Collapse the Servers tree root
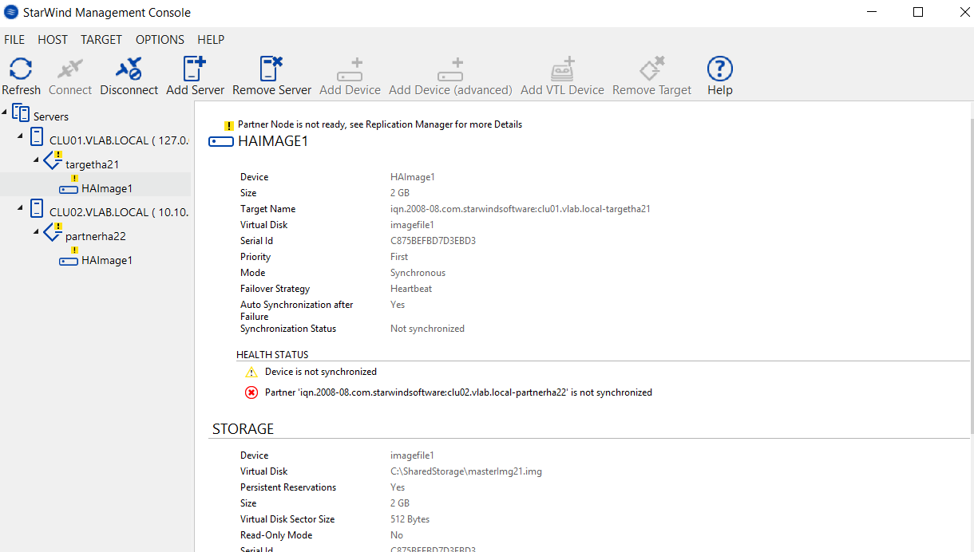The width and height of the screenshot is (974, 552). 6,112
